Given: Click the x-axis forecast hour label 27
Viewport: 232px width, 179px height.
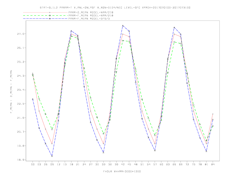Looking at the screenshot, I should 91,164.
